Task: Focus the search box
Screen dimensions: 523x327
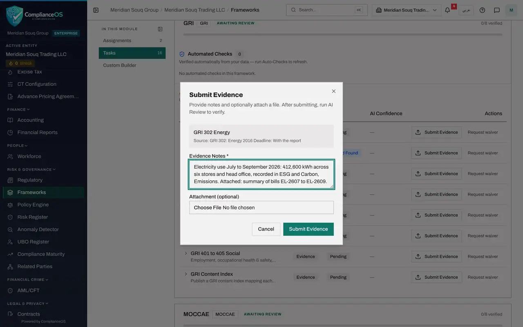Action: (x=326, y=10)
